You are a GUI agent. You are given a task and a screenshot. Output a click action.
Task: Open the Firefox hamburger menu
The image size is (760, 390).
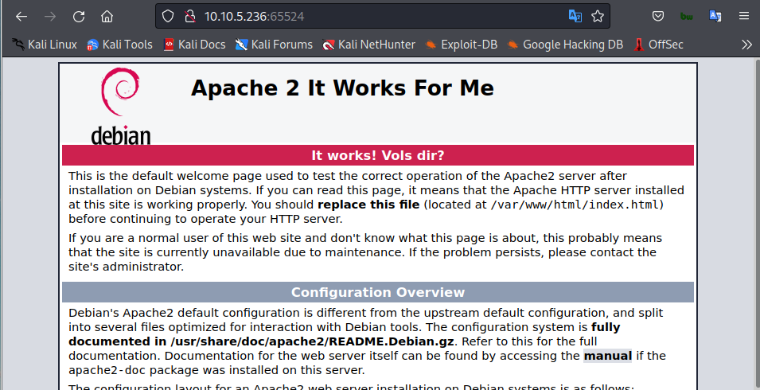tap(744, 16)
